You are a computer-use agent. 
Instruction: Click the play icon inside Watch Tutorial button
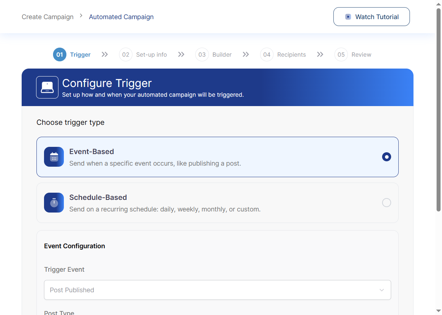click(x=347, y=16)
